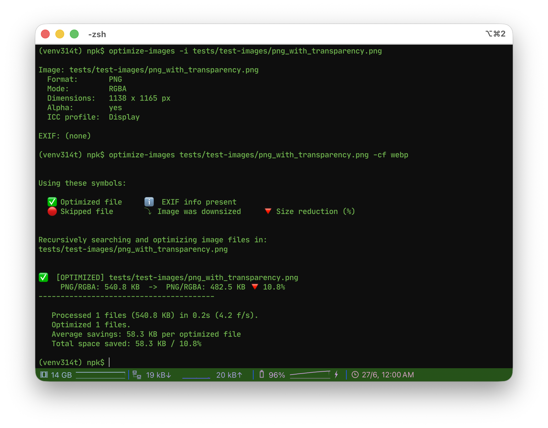Click the 'Total space saved' line
The height and width of the screenshot is (428, 548).
point(126,344)
